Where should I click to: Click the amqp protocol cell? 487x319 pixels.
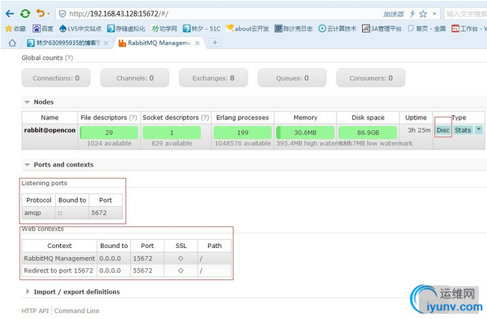[x=39, y=213]
